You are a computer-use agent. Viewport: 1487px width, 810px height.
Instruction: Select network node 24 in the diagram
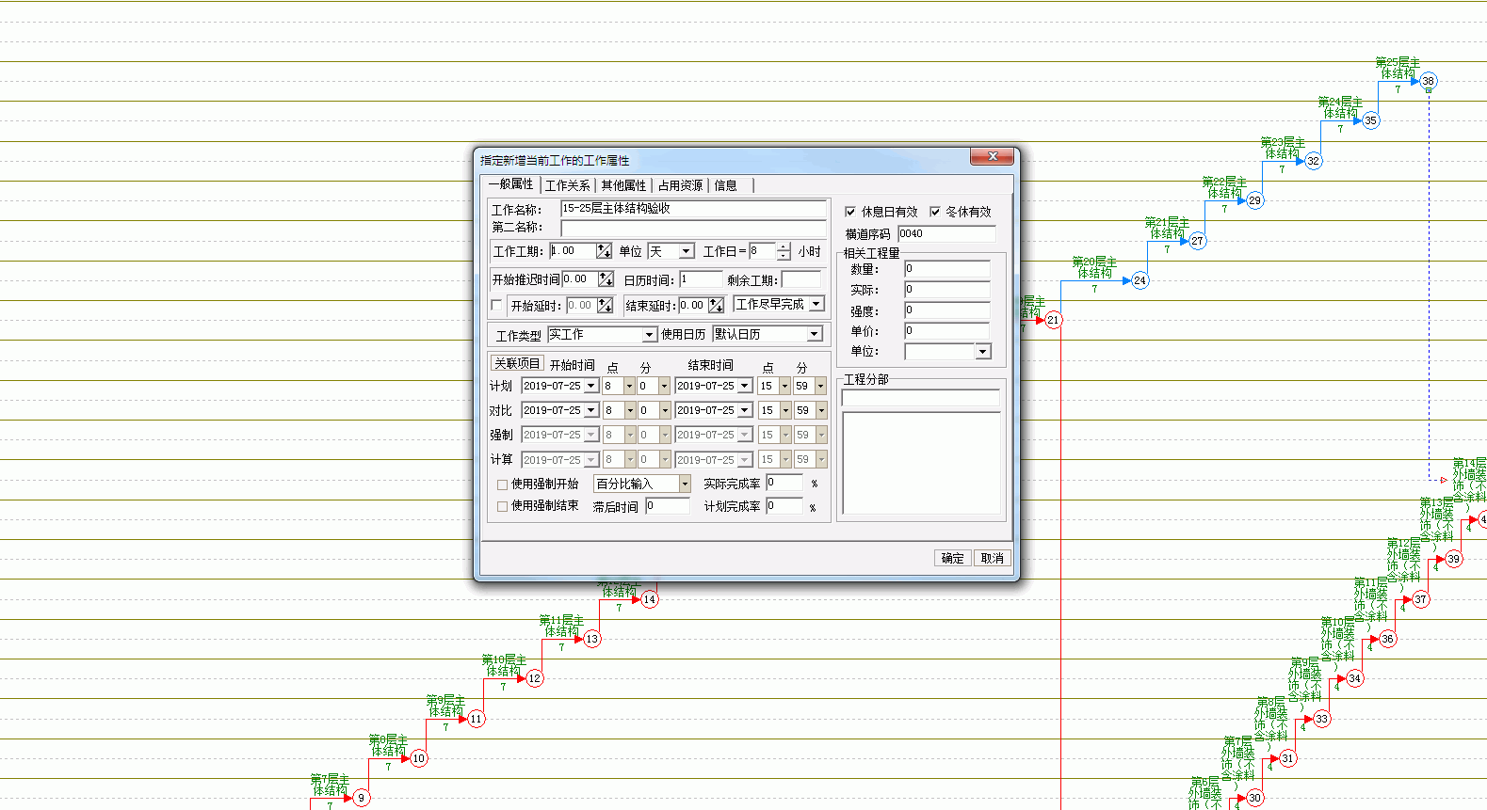(1139, 280)
